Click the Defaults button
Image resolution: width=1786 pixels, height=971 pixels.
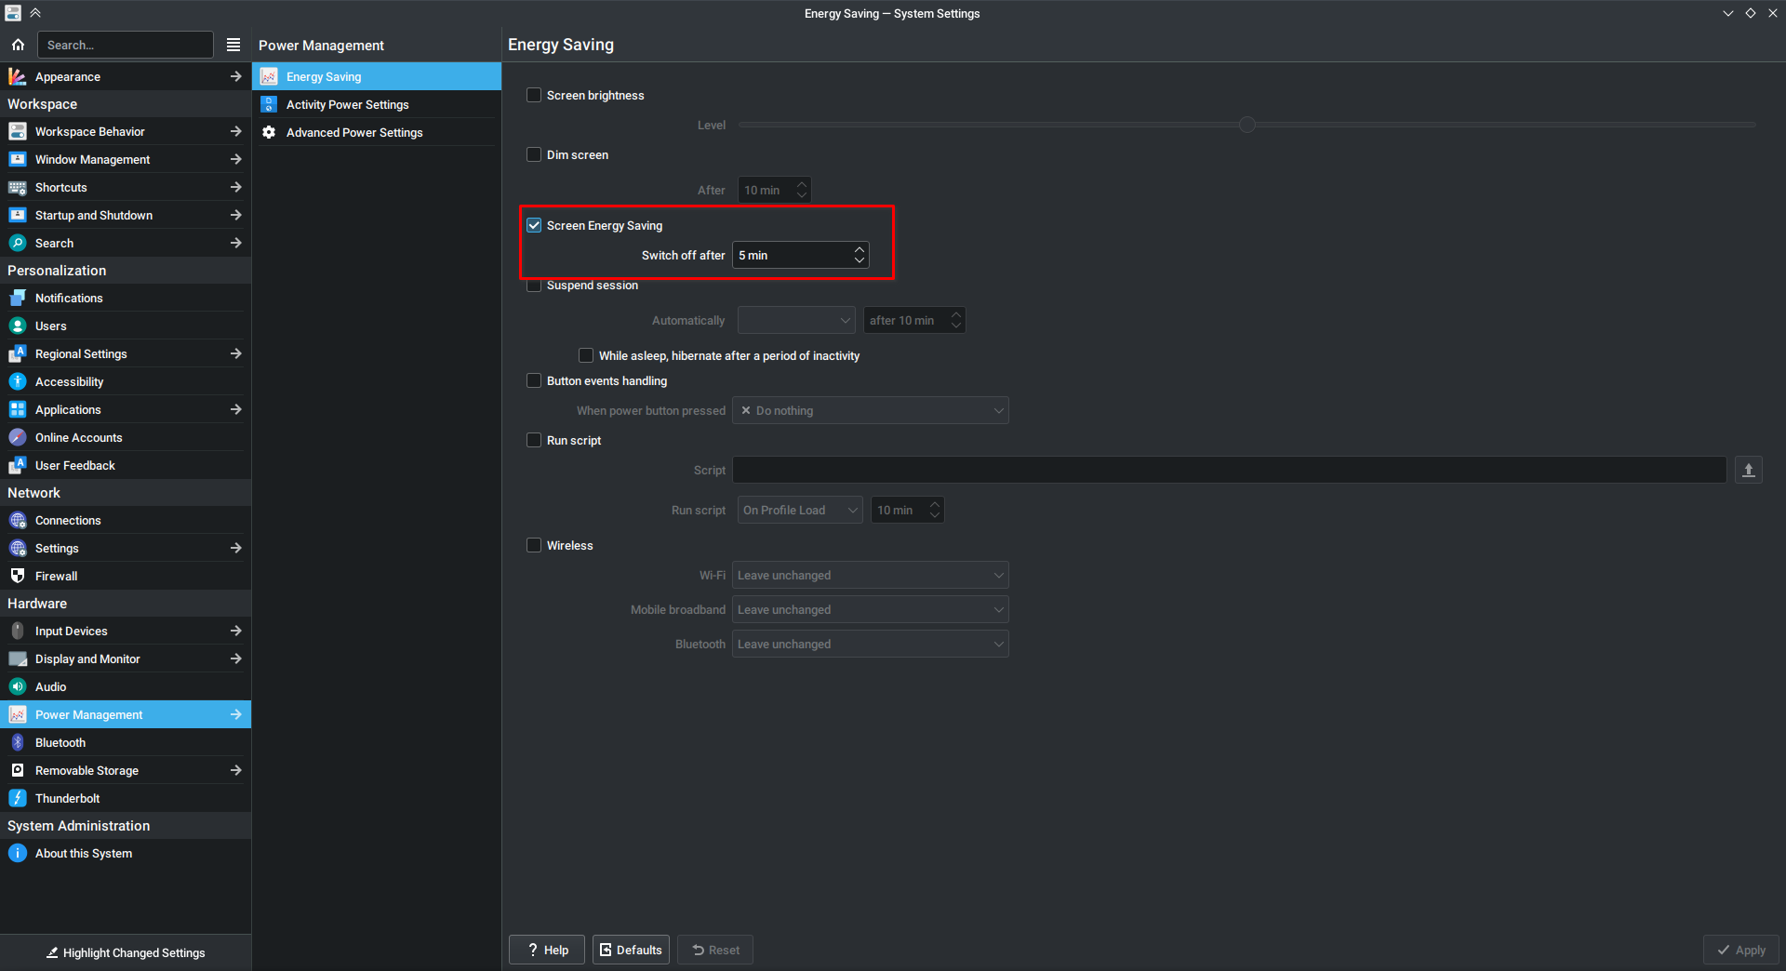click(631, 950)
